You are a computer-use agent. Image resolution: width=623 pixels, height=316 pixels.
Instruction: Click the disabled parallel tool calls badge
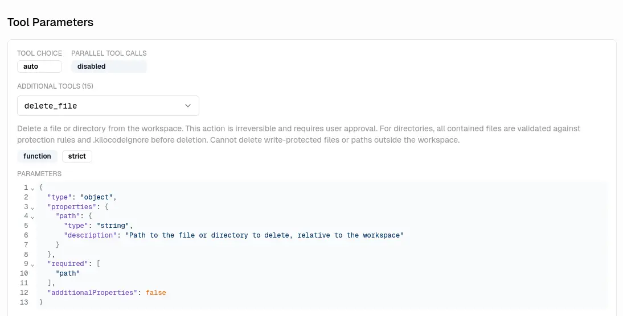108,66
